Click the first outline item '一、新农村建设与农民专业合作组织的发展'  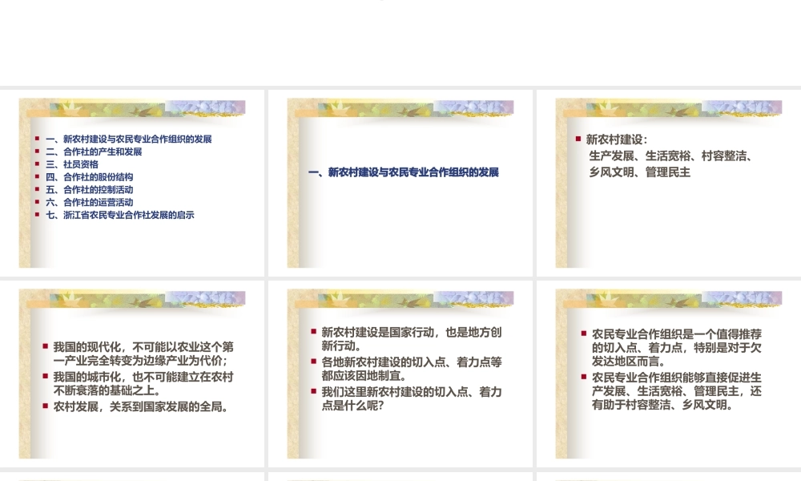coord(129,139)
